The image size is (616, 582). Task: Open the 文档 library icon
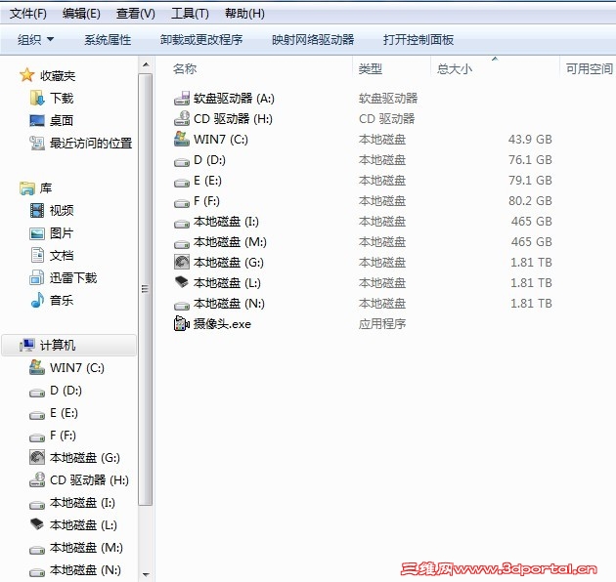point(37,255)
